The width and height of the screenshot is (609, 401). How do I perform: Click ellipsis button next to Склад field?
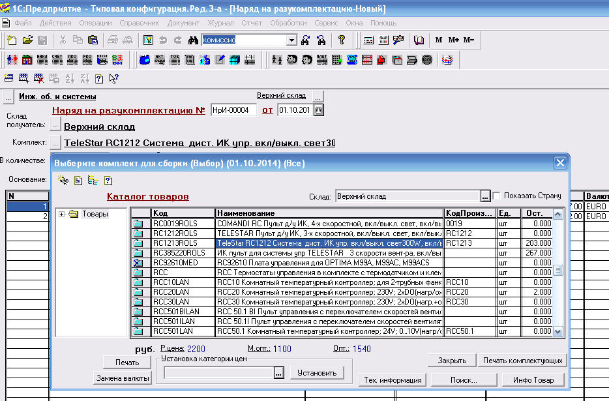click(485, 196)
